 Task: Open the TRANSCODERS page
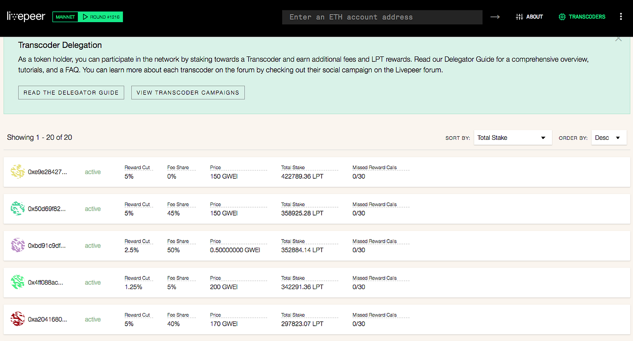pos(582,17)
